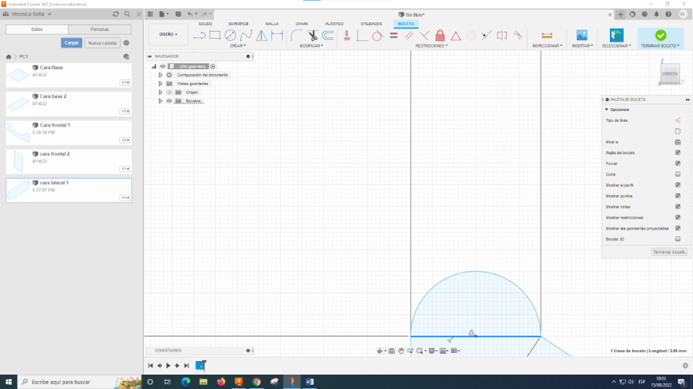This screenshot has height=389, width=693.
Task: Expand the Vistas guardadas node
Action: (160, 84)
